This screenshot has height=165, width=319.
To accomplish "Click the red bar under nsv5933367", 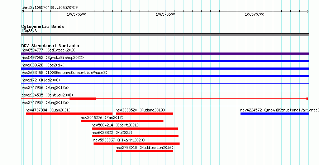I will [x=137, y=144].
